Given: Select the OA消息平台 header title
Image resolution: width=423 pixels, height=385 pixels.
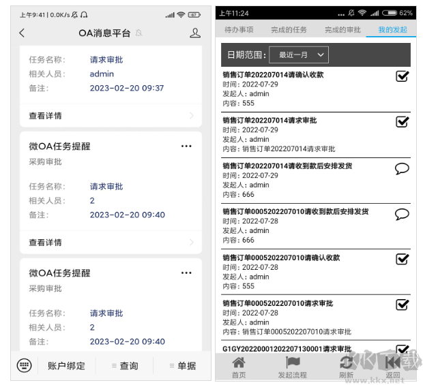Looking at the screenshot, I should (104, 33).
